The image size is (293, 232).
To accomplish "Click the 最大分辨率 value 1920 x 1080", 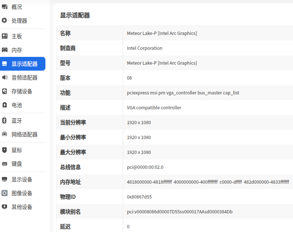I will click(x=139, y=152).
